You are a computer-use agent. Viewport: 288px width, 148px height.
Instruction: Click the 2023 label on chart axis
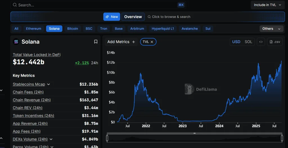click(183, 126)
